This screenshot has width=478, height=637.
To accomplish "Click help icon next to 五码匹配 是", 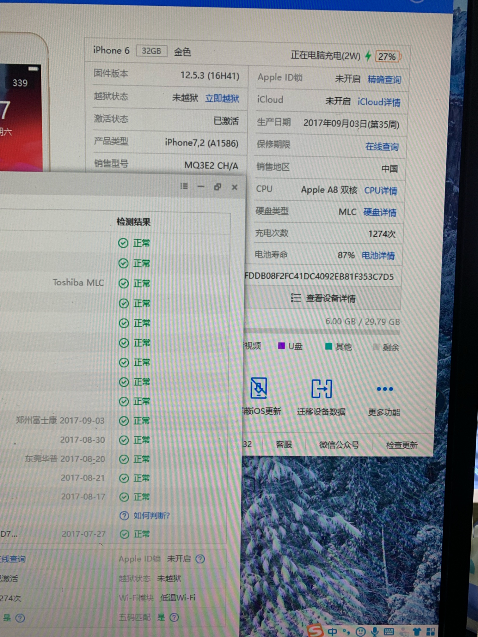I will coord(174,617).
